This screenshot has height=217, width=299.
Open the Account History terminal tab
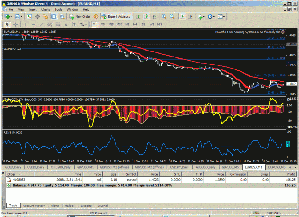pyautogui.click(x=34, y=206)
